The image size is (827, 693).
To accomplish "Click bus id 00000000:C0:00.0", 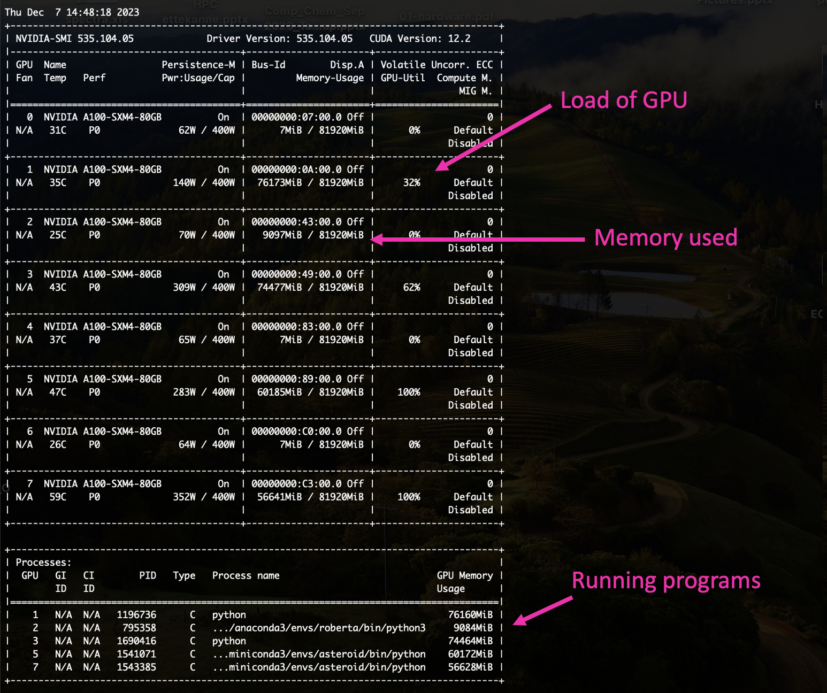I will [x=296, y=432].
